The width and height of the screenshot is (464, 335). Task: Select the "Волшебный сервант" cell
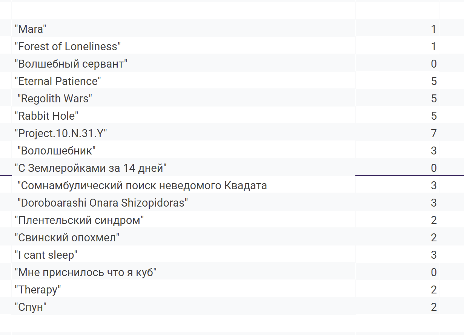[184, 63]
